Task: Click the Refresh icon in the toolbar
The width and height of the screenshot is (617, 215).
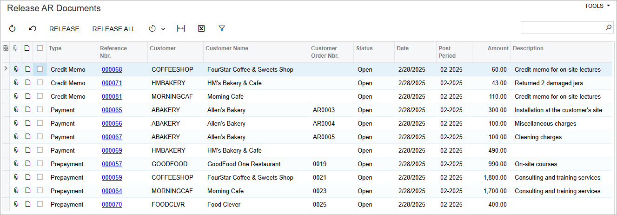Action: pos(13,29)
